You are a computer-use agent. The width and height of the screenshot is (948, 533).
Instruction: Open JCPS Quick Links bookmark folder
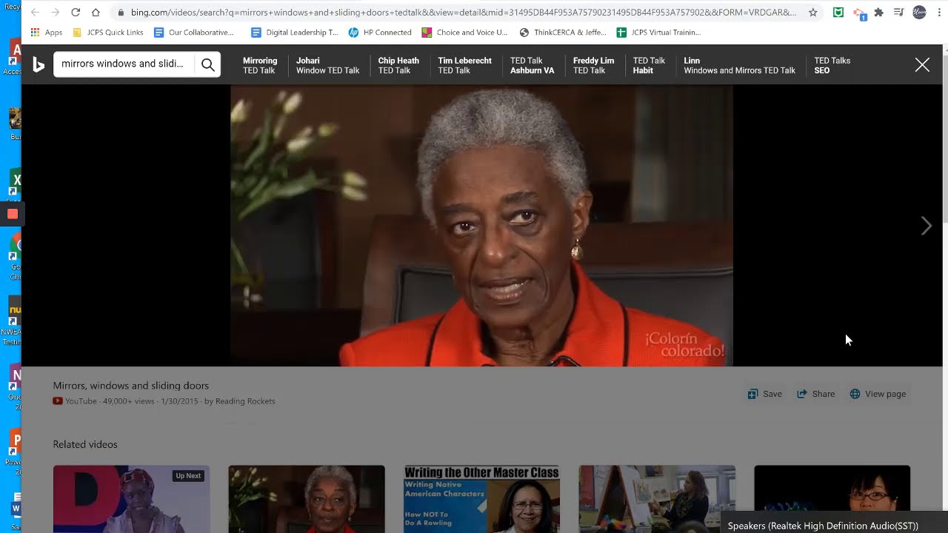[x=108, y=33]
